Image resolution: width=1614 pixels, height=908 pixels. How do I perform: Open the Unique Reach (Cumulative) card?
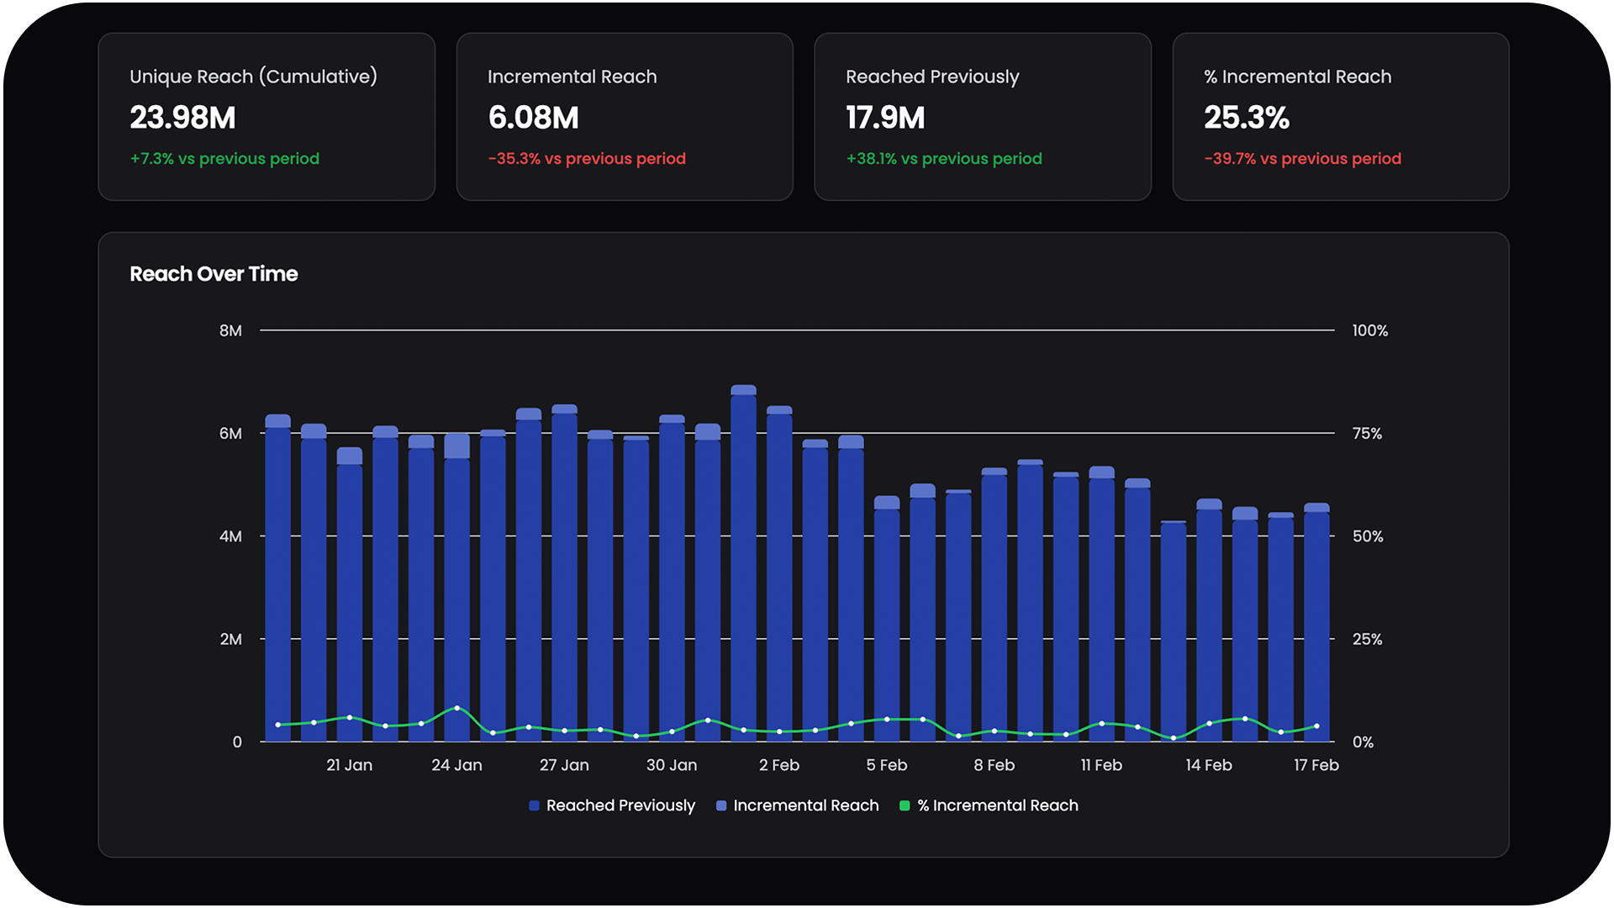(x=266, y=117)
